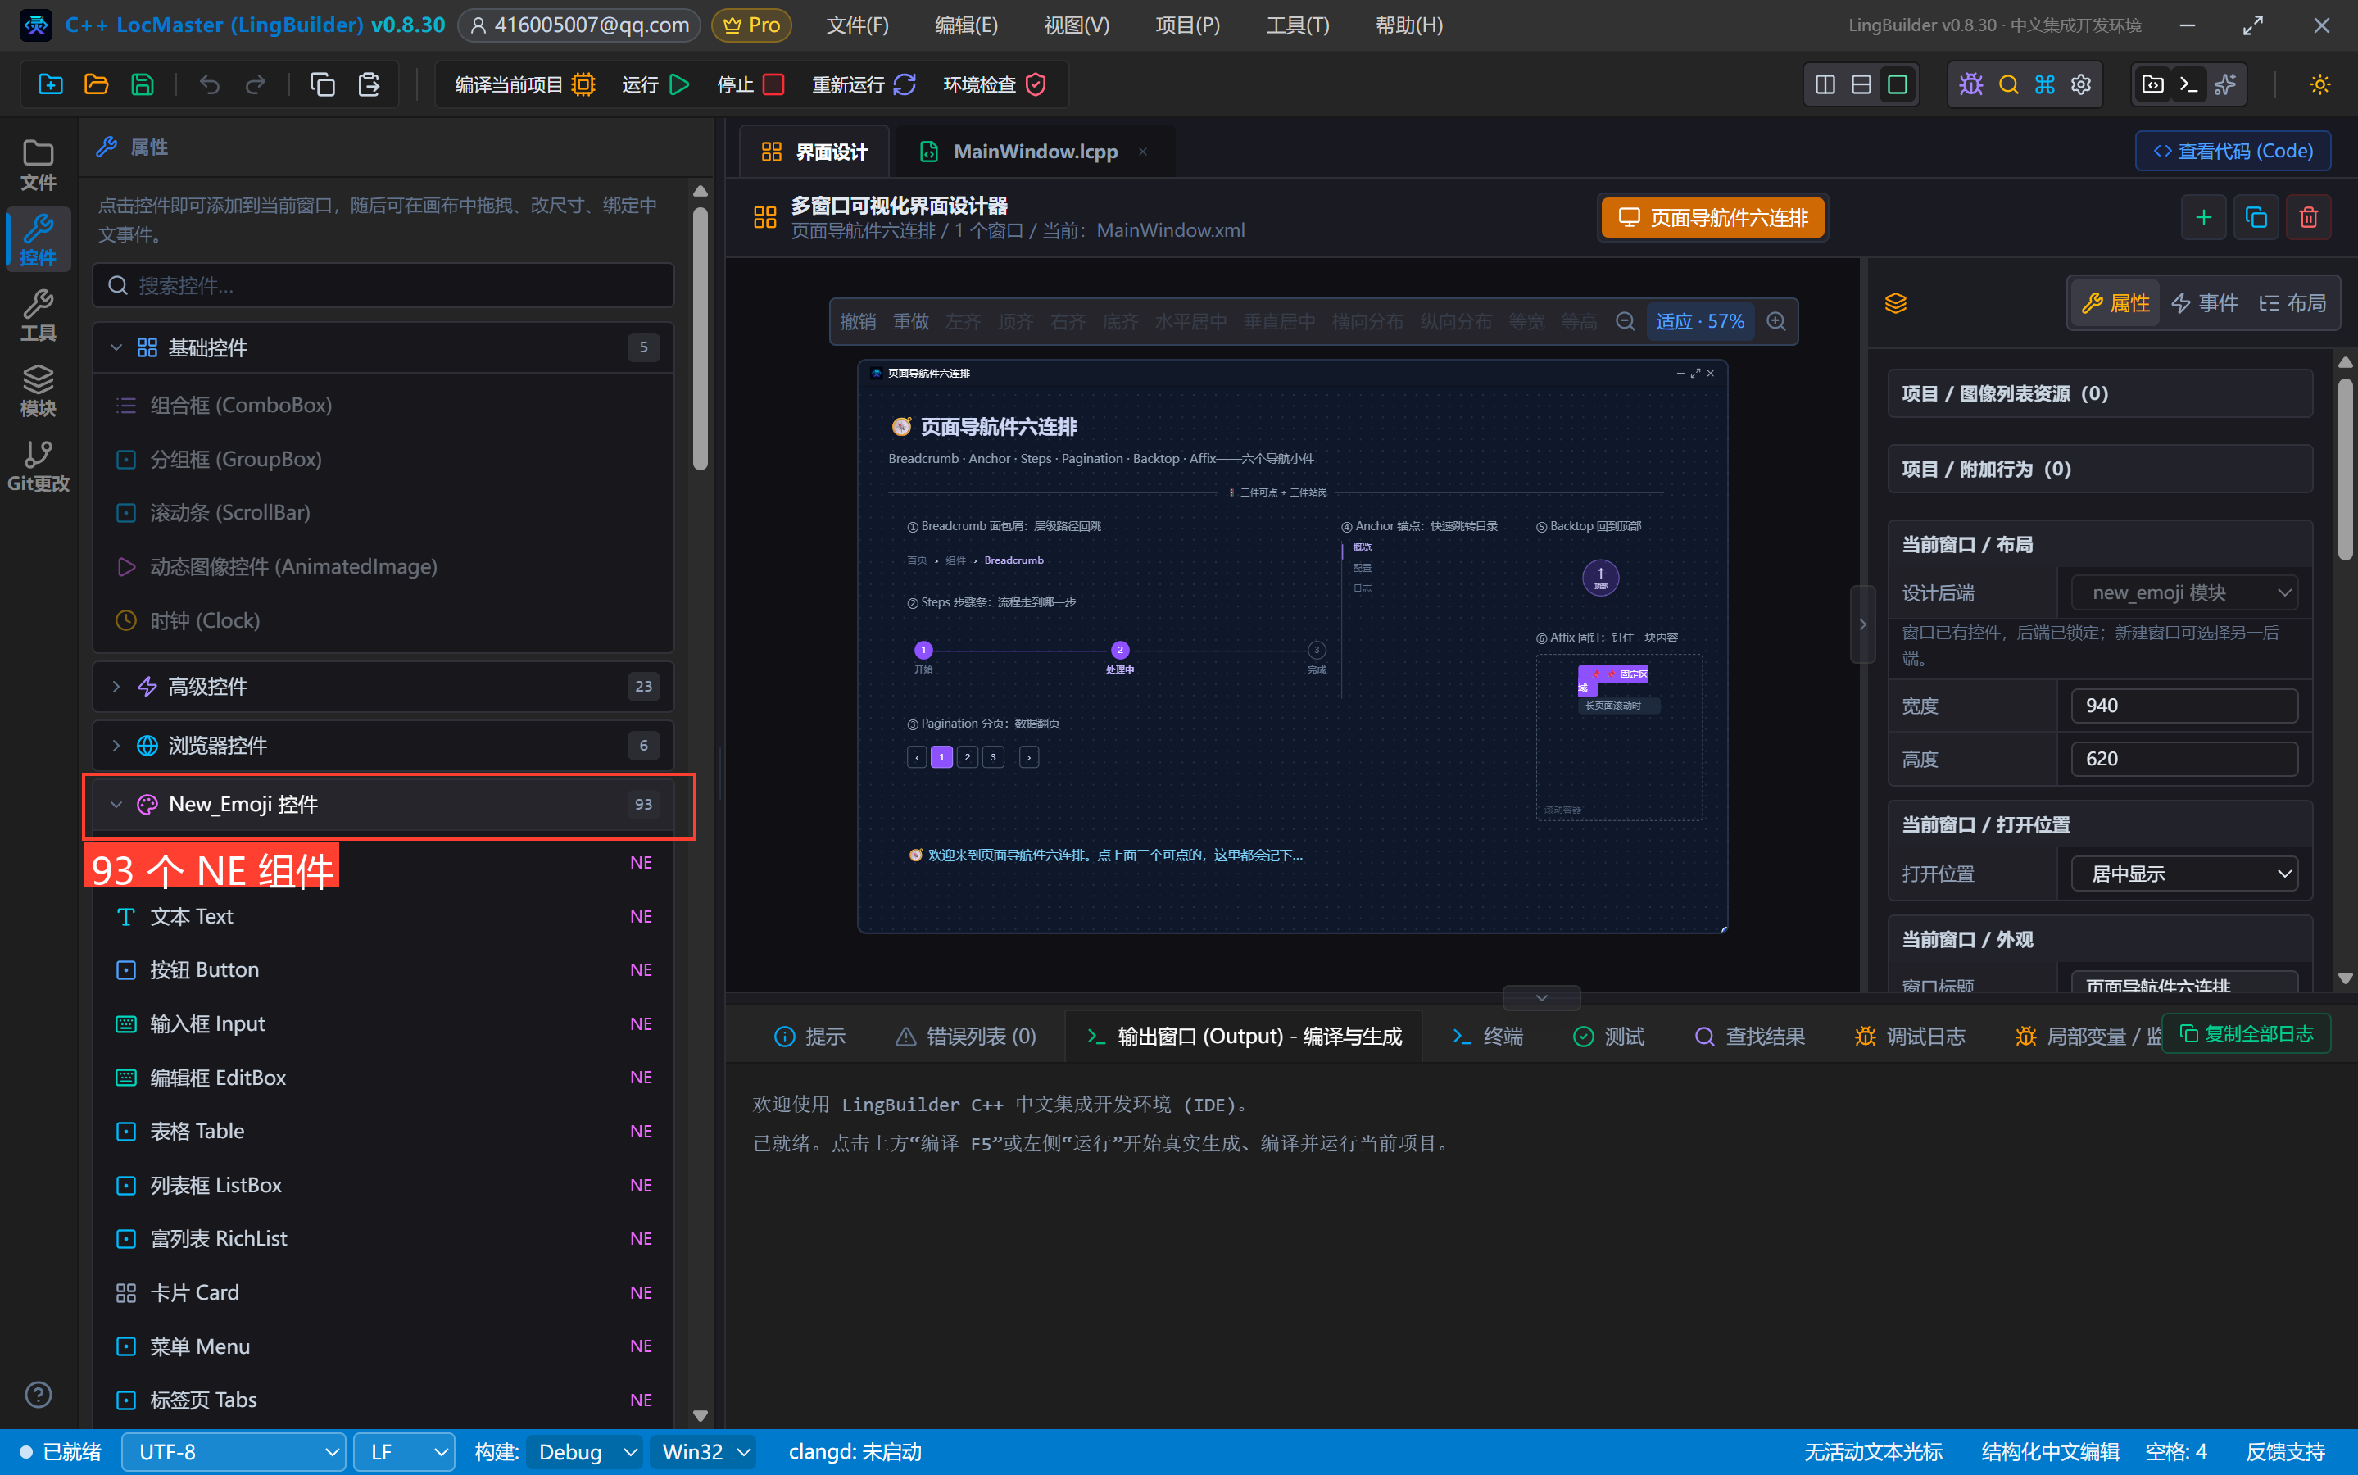Click the paste clipboard icon in the top toolbar
This screenshot has height=1475, width=2358.
(x=369, y=84)
